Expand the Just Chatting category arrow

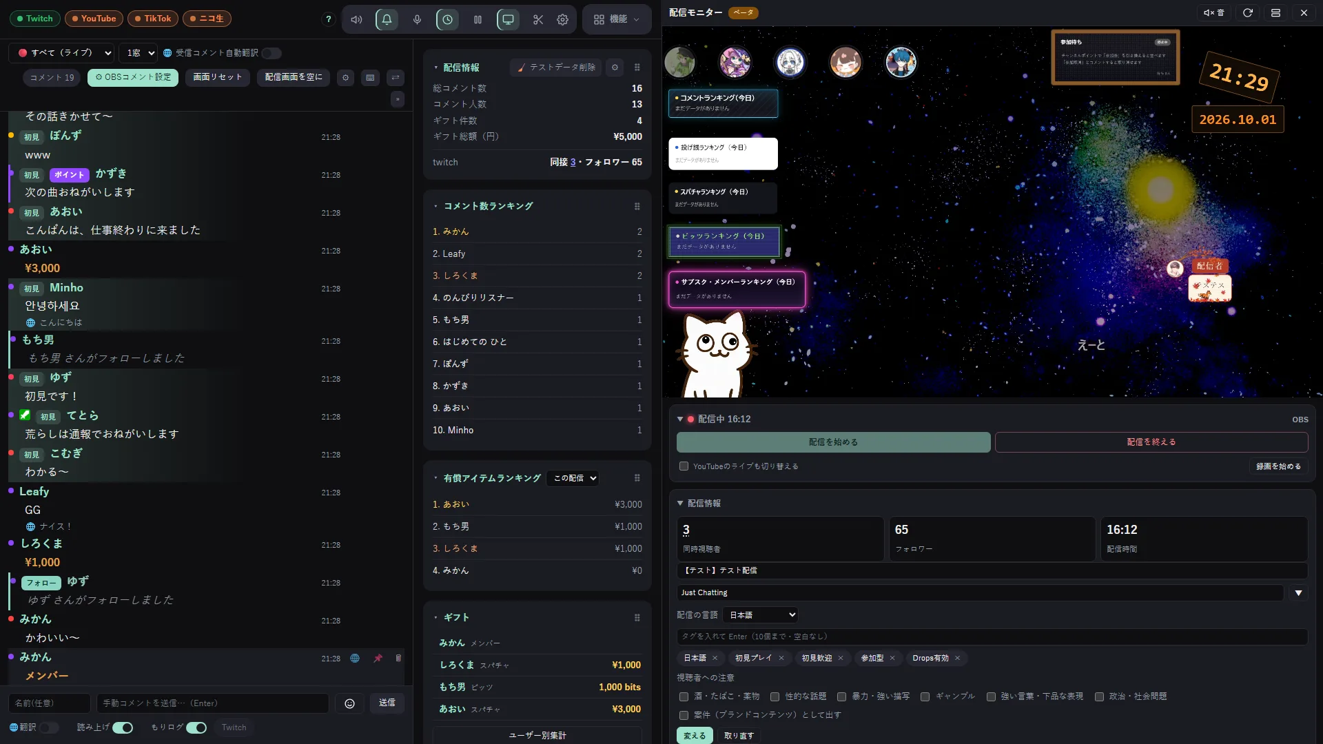1298,593
